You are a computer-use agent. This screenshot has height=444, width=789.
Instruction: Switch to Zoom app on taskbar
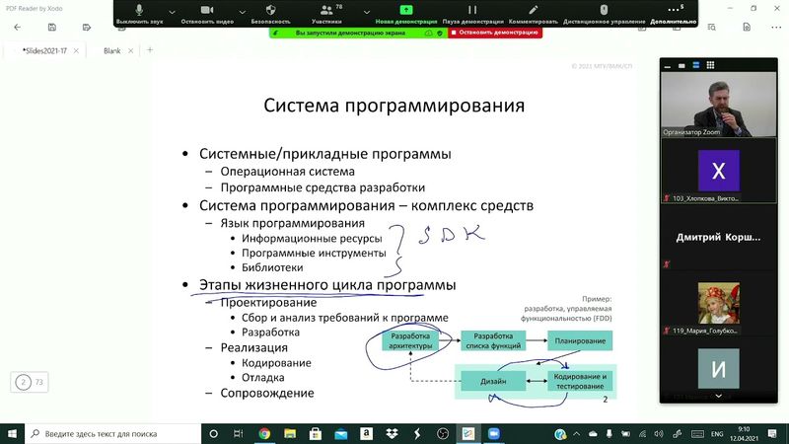494,433
